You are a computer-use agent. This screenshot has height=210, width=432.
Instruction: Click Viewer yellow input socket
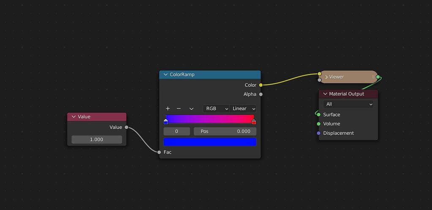click(x=319, y=74)
